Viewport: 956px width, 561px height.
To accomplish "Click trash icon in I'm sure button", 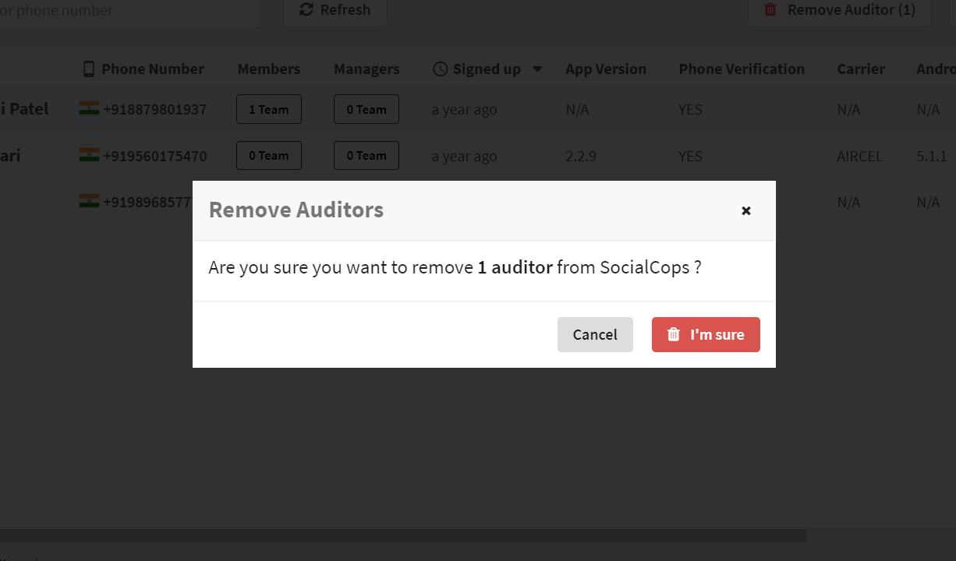I will [x=674, y=334].
